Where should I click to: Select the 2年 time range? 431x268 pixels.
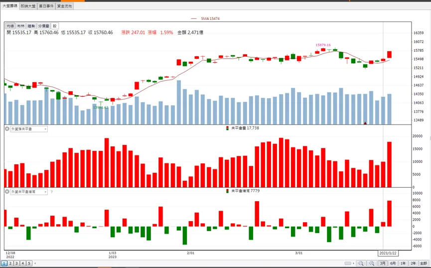click(413, 264)
